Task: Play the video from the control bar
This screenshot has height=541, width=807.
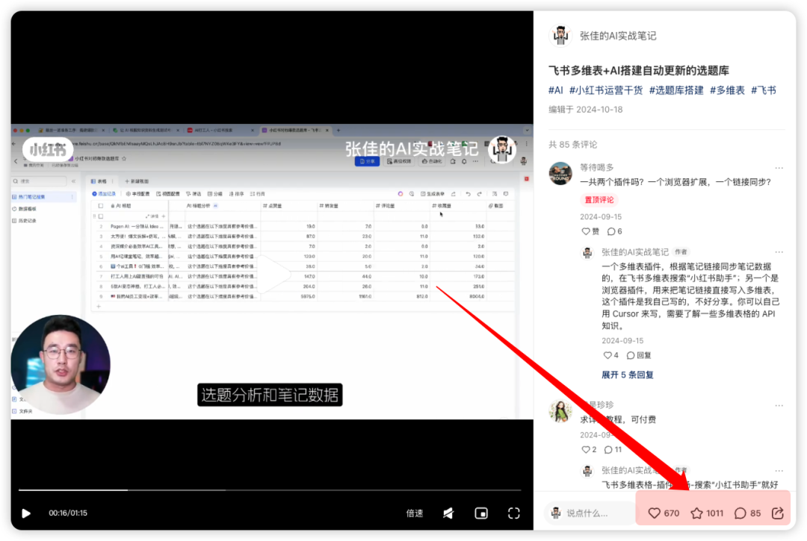Action: pyautogui.click(x=25, y=513)
